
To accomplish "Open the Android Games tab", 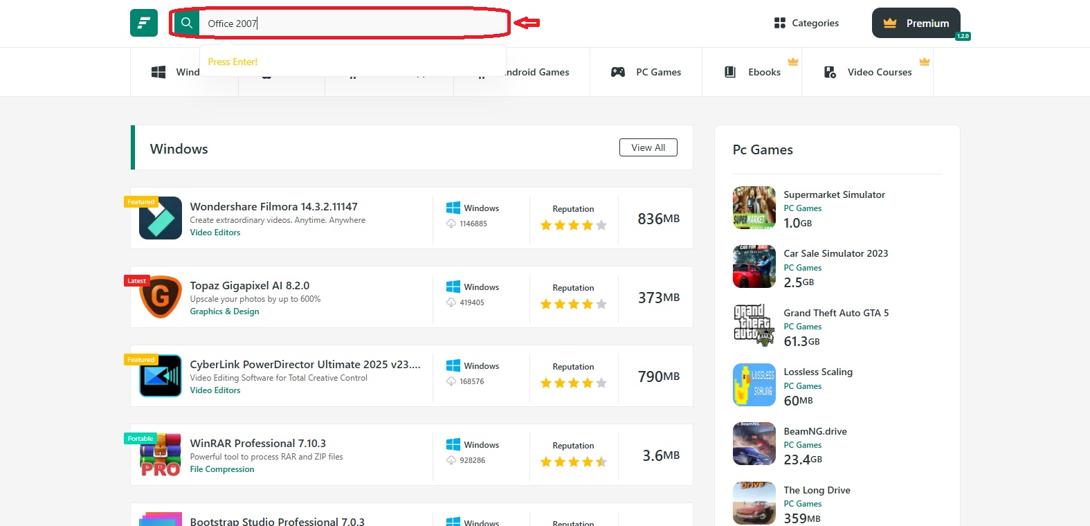I will 536,72.
